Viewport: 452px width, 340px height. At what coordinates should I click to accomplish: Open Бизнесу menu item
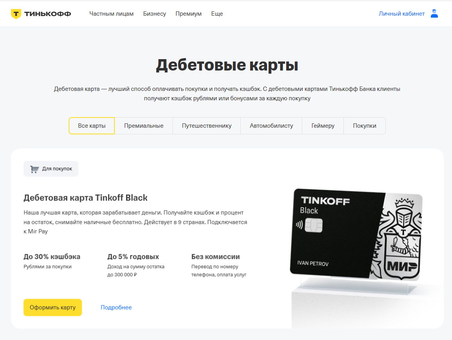point(154,14)
